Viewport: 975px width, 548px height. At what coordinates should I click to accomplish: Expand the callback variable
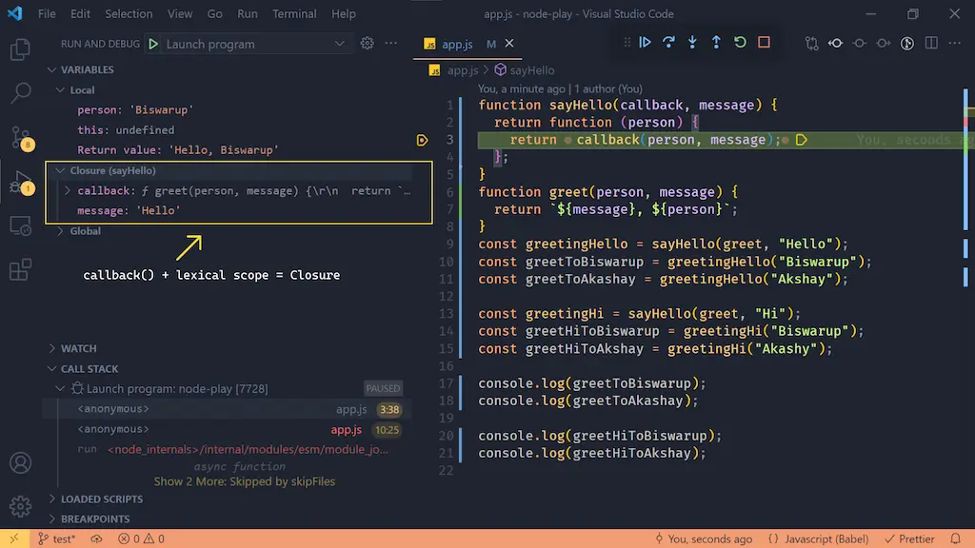click(68, 190)
